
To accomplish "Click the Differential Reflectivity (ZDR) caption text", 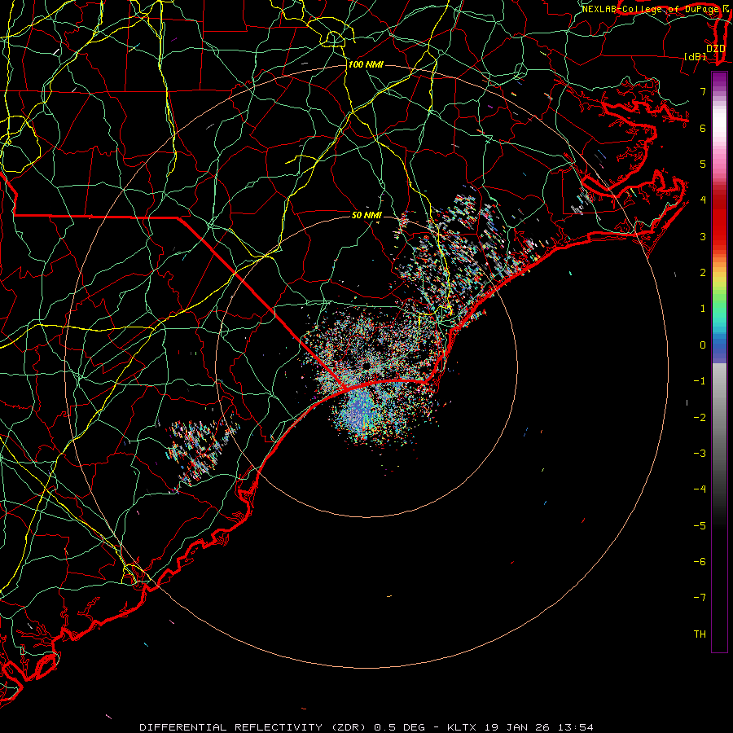I will (x=255, y=727).
